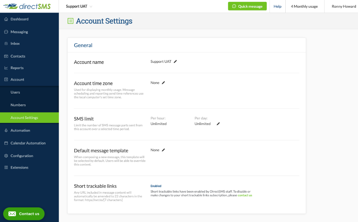This screenshot has width=358, height=222.
Task: Open Ronny Howard user menu
Action: 344,6
